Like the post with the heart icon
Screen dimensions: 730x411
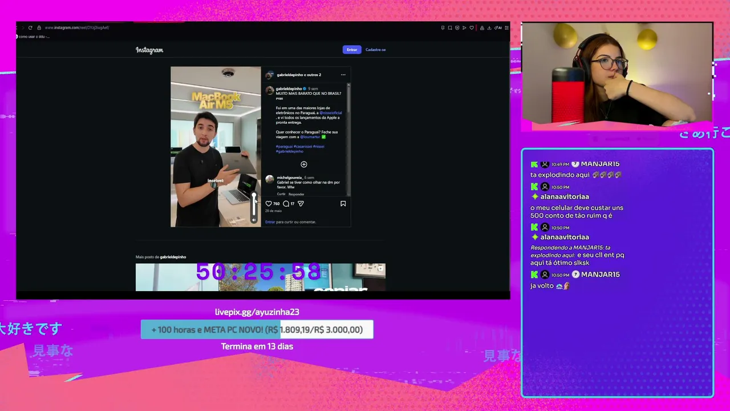269,203
